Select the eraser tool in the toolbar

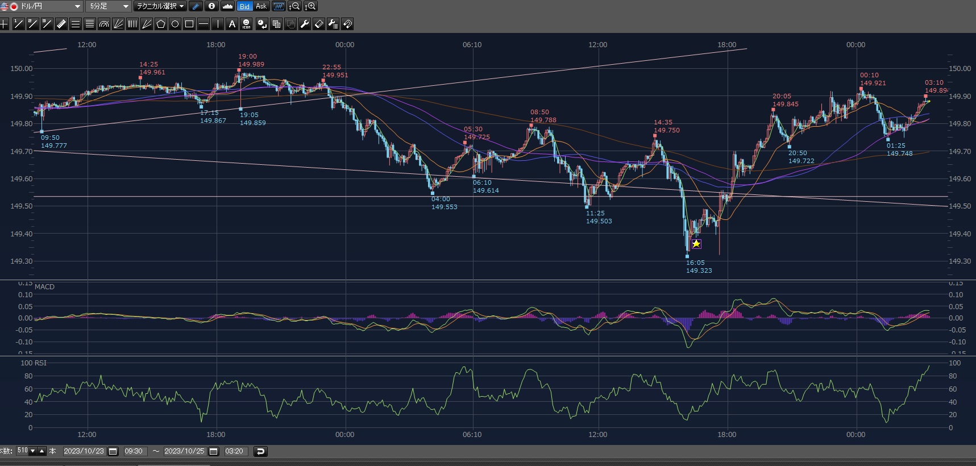tap(319, 24)
